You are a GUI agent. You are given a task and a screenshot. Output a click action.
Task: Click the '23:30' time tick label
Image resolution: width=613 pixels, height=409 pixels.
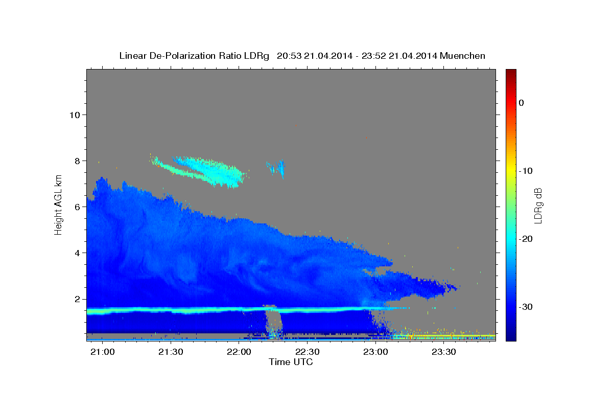444,352
